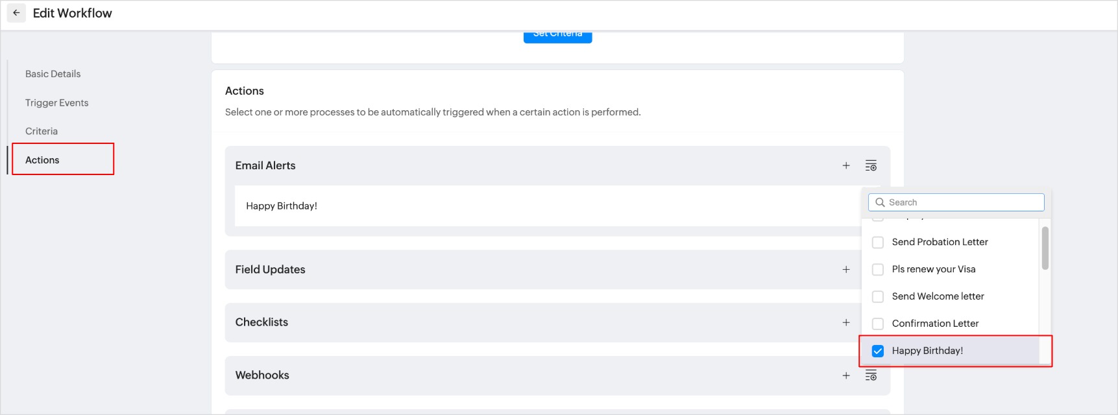Viewport: 1118px width, 415px height.
Task: Check the Pls renew your Visa checkbox
Action: coord(878,270)
